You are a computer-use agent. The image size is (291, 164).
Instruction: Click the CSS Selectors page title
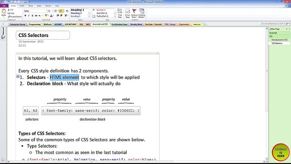tap(33, 35)
